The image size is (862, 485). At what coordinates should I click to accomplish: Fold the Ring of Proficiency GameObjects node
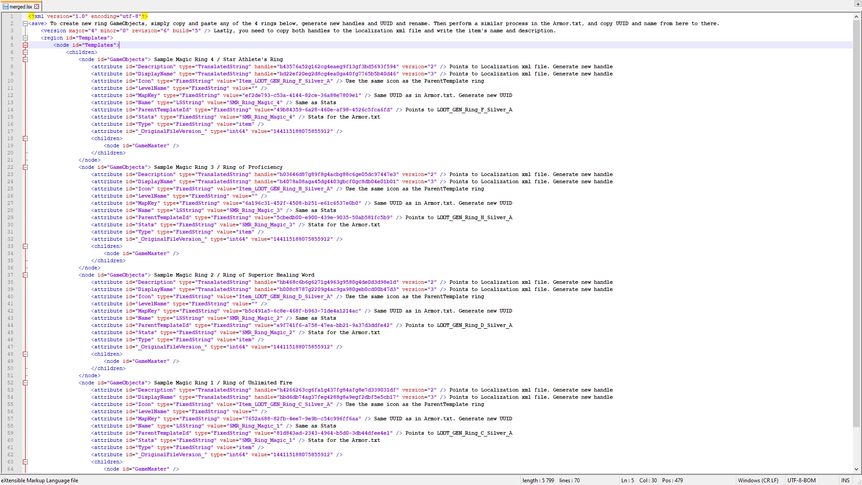26,167
